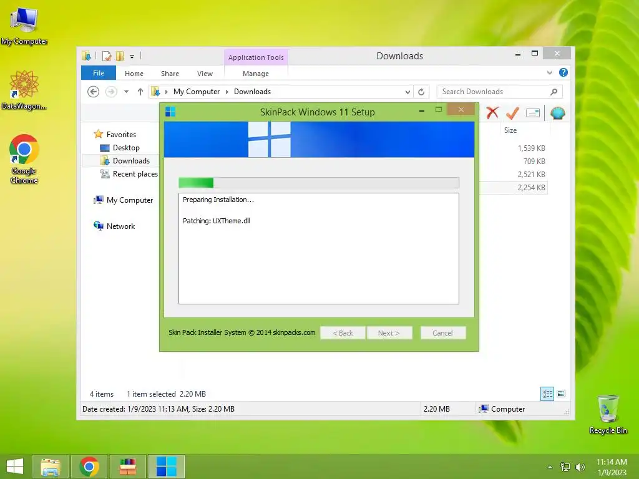Open Customize Quick Access Toolbar dropdown
Image resolution: width=639 pixels, height=479 pixels.
[132, 57]
